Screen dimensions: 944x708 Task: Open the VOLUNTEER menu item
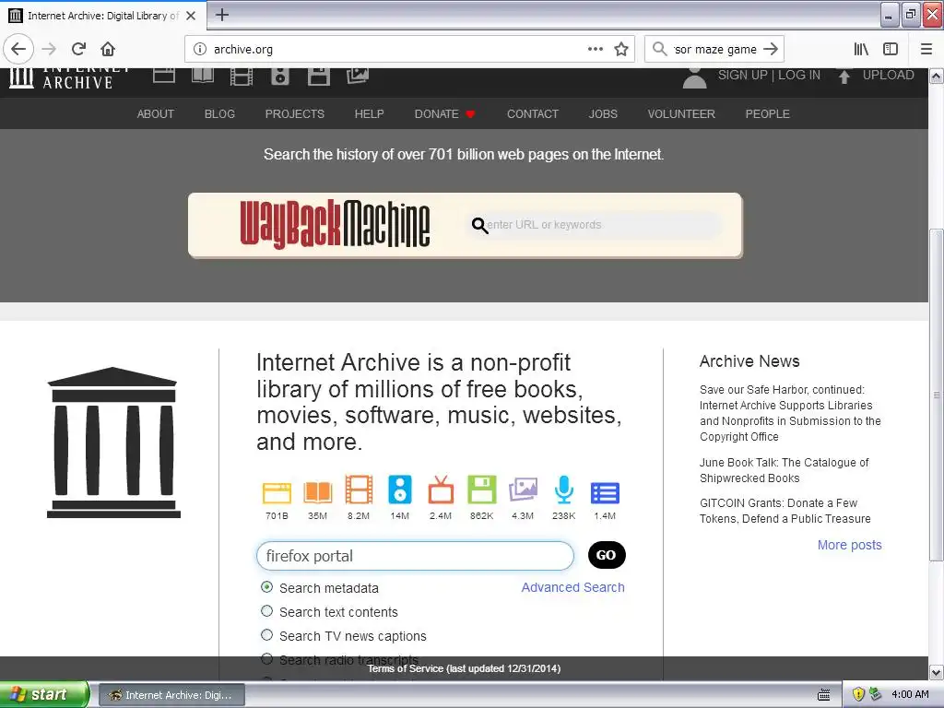click(x=681, y=113)
